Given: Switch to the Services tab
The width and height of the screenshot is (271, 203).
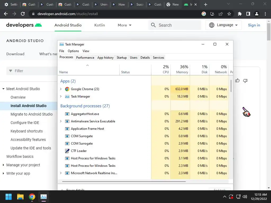Looking at the screenshot, I should pos(158,58).
